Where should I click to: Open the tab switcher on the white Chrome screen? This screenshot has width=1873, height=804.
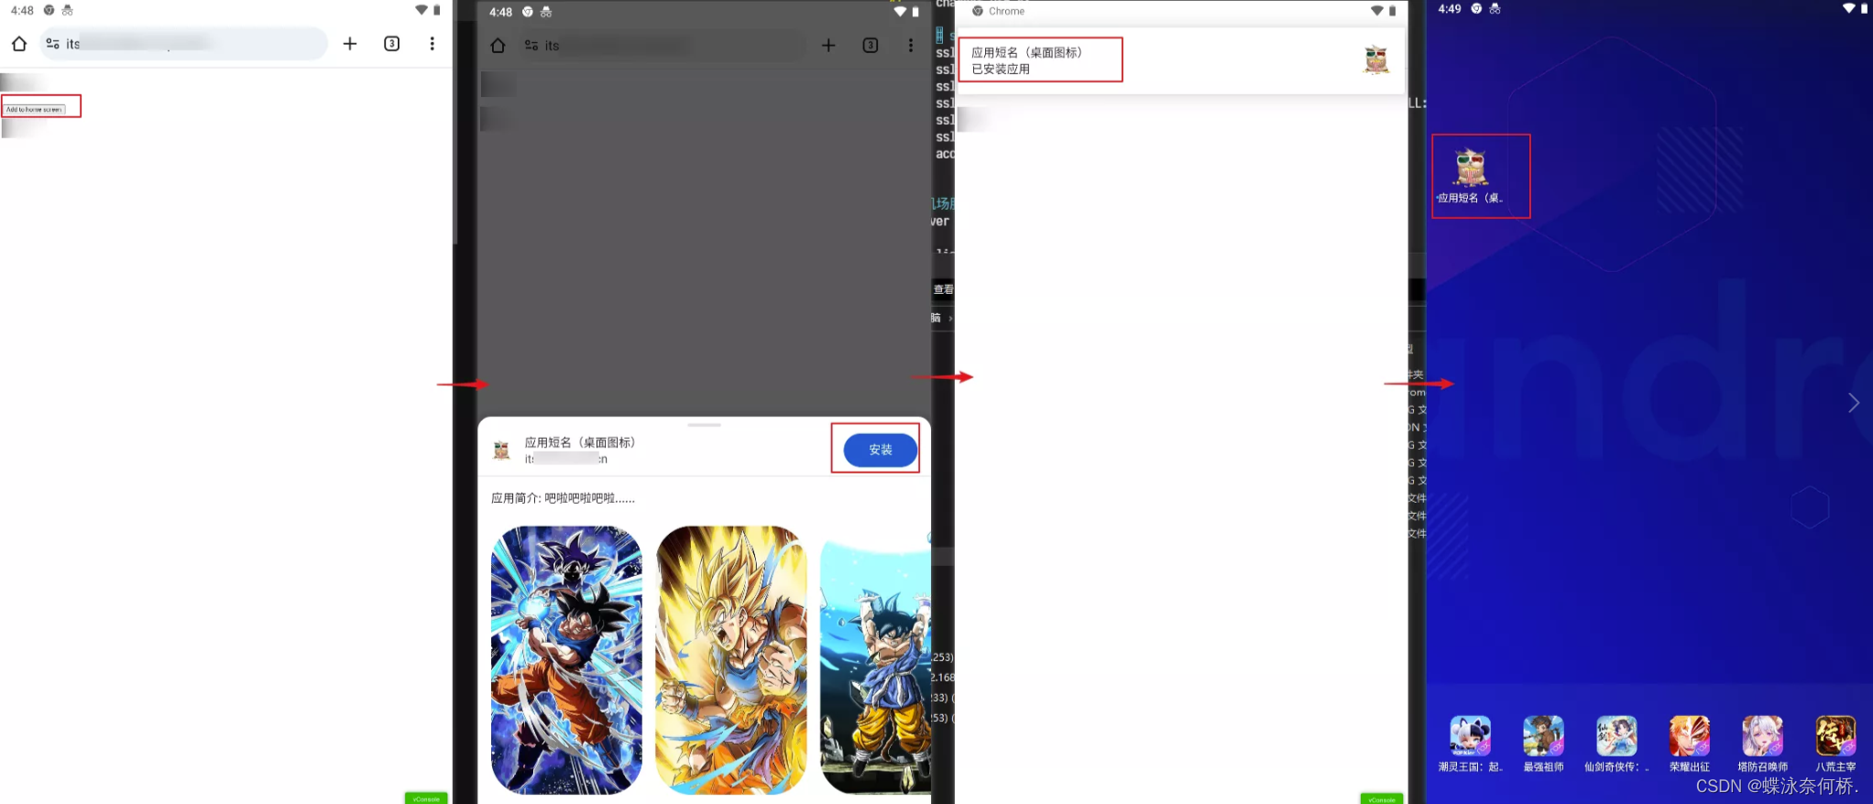click(392, 44)
